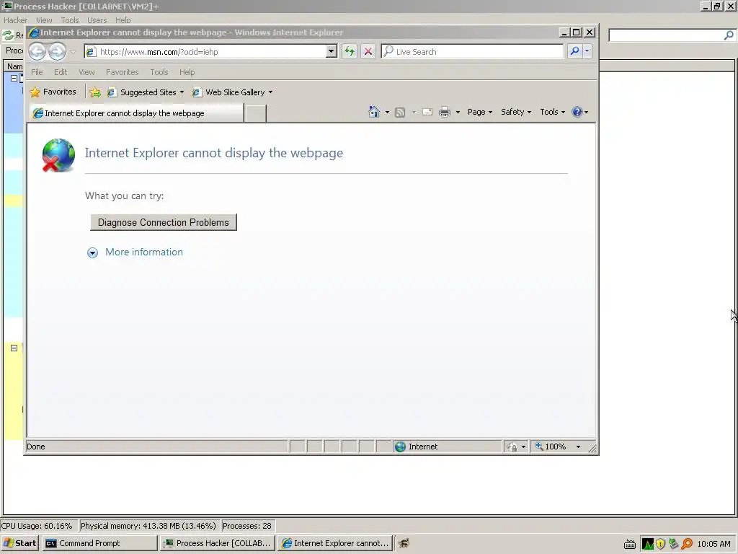Open the View menu in Process Hacker
The image size is (738, 554).
click(44, 20)
